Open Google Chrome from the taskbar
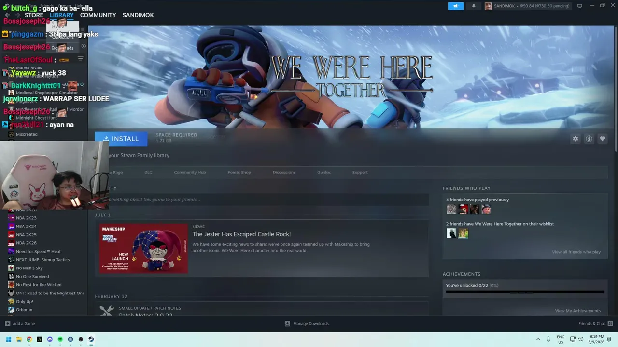Screen dimensions: 618x347 29,339
